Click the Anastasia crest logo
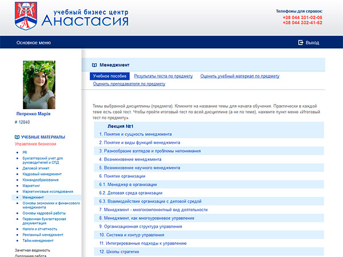The width and height of the screenshot is (343, 257). (x=25, y=16)
